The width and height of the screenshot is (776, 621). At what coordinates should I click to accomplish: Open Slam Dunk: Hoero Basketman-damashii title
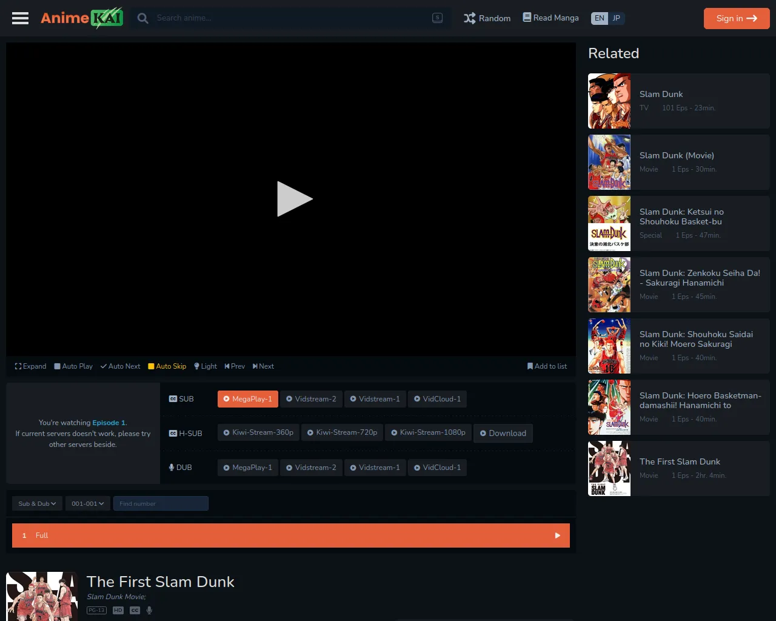700,400
